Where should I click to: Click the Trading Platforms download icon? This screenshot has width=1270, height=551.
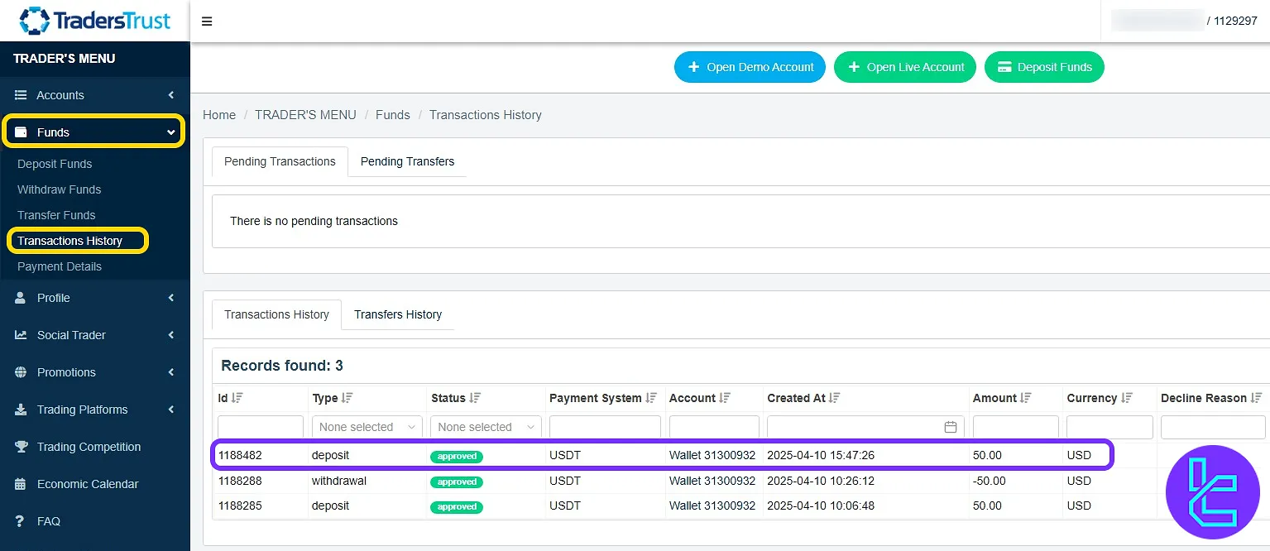tap(21, 410)
